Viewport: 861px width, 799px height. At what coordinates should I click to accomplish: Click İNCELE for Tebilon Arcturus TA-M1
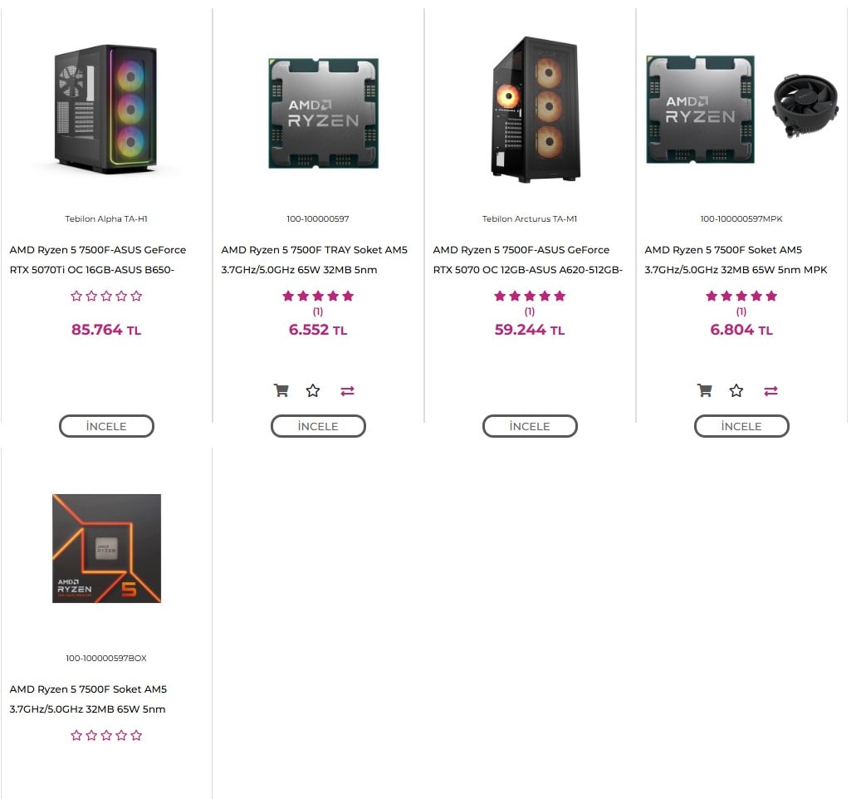[530, 426]
